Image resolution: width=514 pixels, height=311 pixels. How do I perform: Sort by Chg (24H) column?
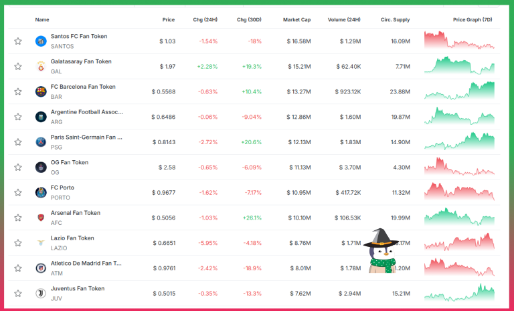click(205, 19)
